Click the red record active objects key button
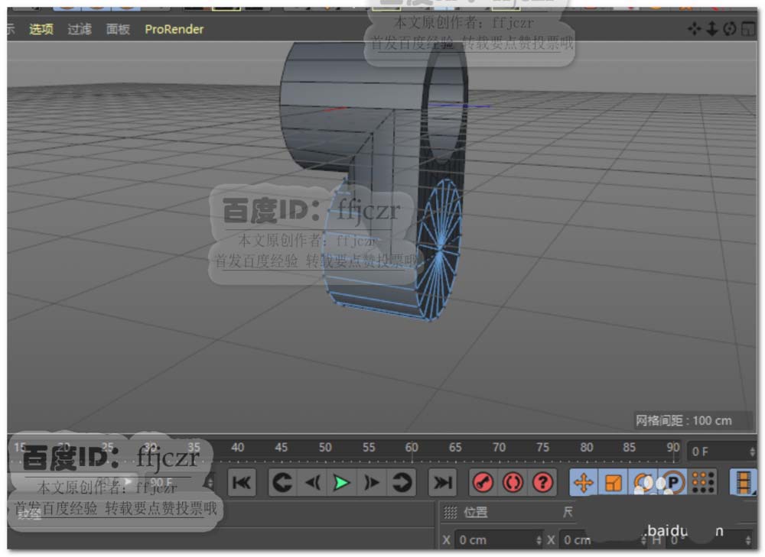 483,482
